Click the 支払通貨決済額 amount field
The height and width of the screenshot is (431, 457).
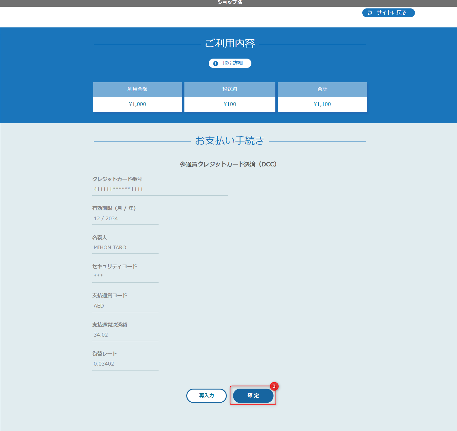125,335
